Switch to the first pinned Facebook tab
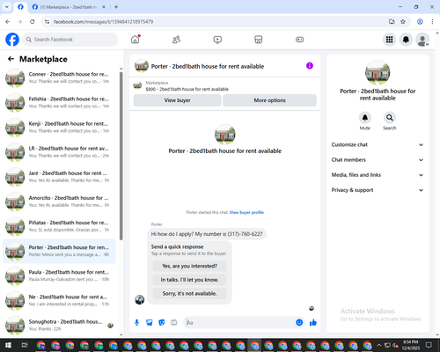This screenshot has height=352, width=440. coord(20,7)
